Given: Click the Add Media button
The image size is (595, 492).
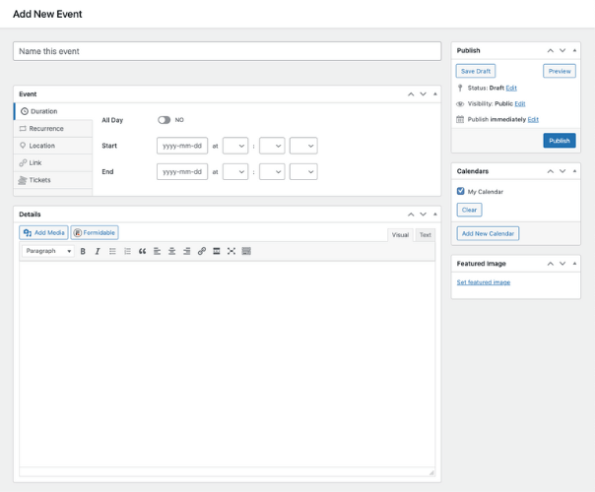Looking at the screenshot, I should (43, 233).
